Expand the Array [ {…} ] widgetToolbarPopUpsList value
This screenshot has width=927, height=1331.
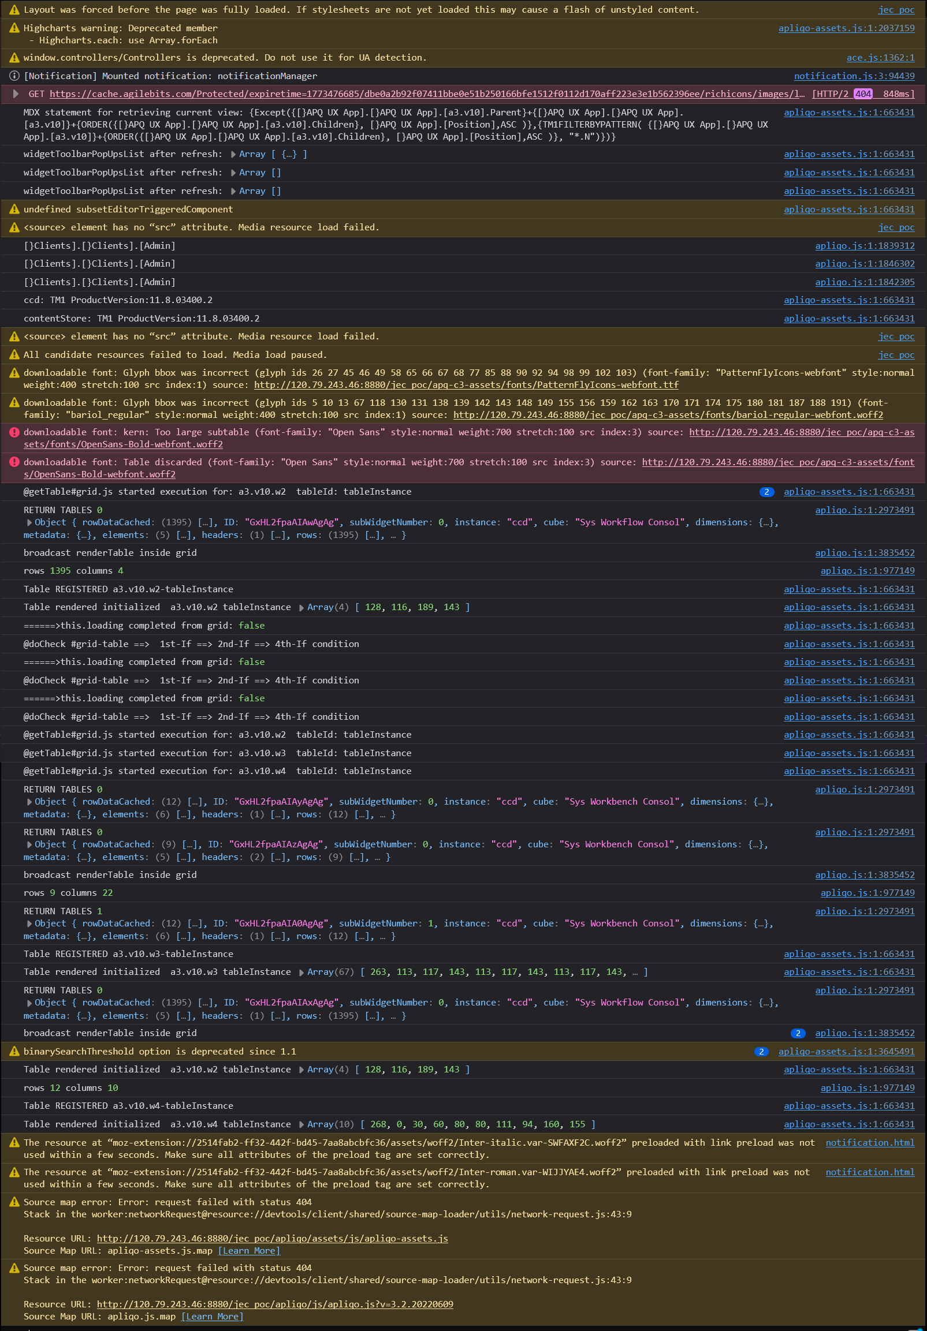[233, 154]
